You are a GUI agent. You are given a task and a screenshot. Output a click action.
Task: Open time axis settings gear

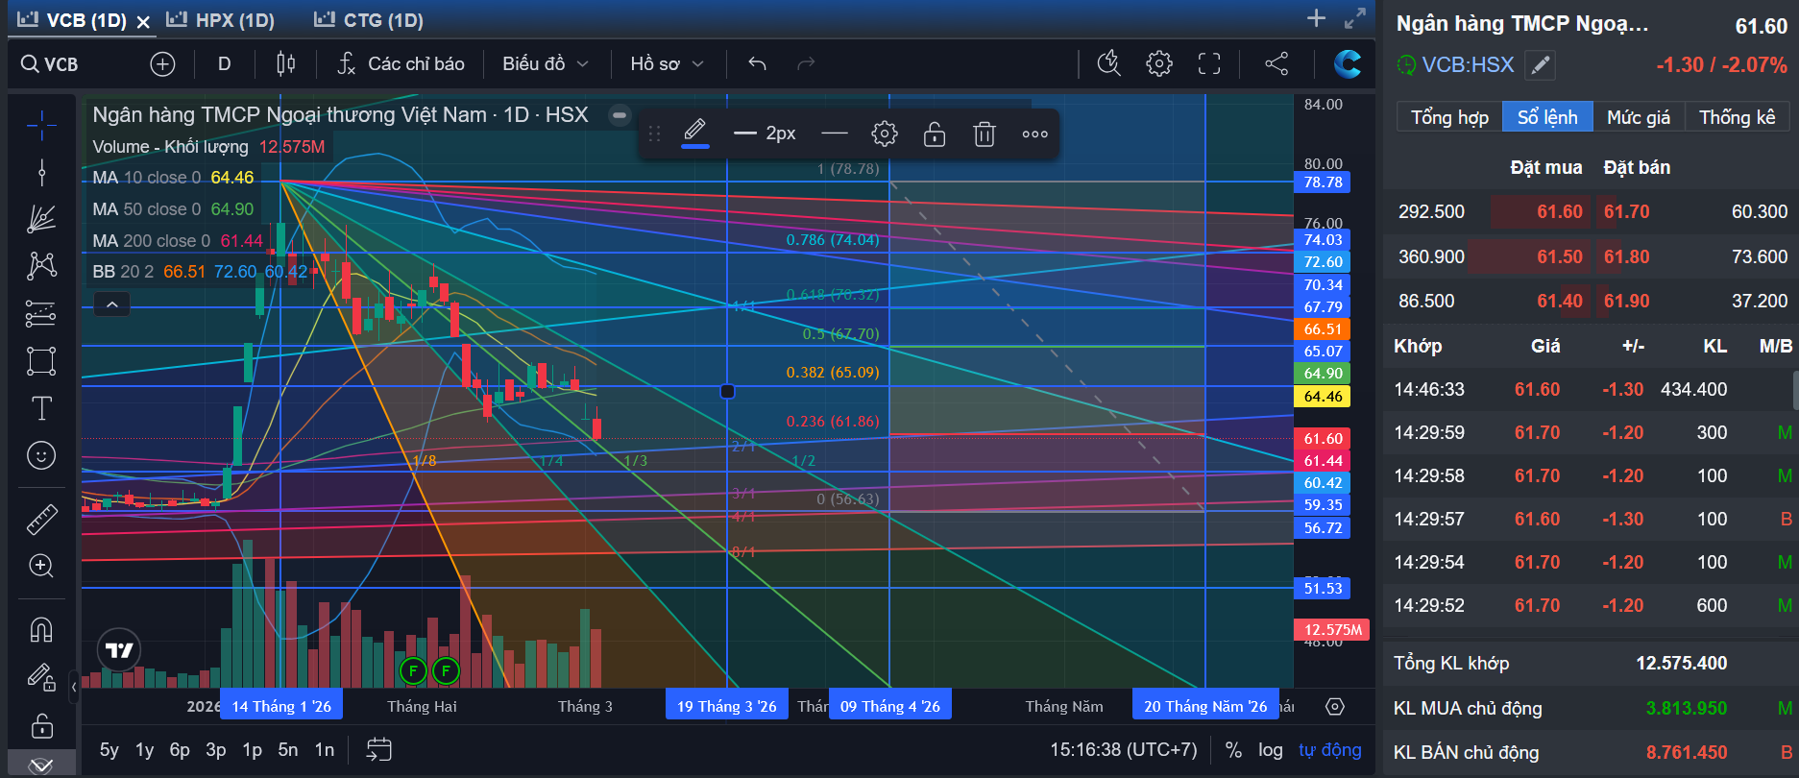tap(1335, 707)
